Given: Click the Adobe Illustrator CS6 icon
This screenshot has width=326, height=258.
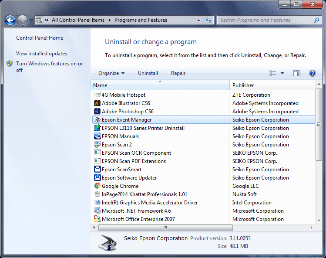Looking at the screenshot, I should [97, 103].
